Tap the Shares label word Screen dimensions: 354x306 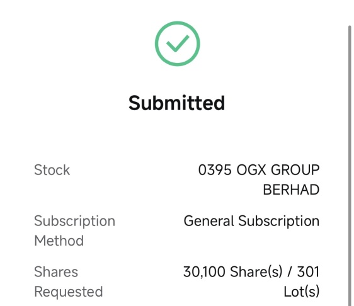click(56, 272)
